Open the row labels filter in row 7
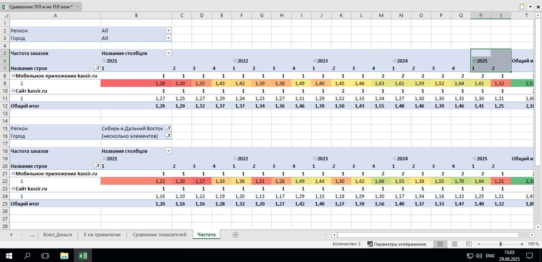The image size is (542, 262). tap(97, 68)
